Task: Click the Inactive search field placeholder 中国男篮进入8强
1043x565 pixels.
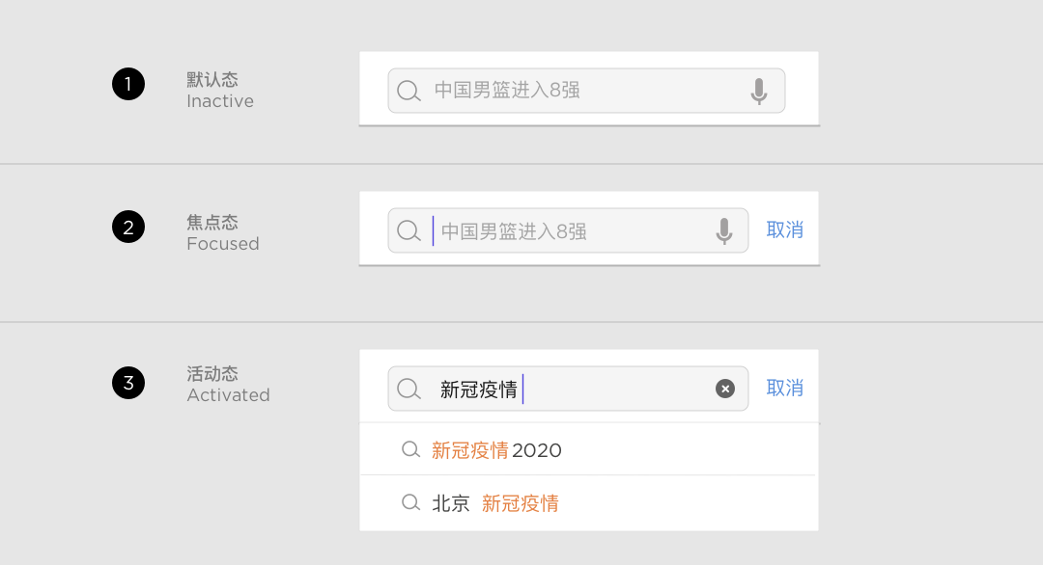Action: 508,91
